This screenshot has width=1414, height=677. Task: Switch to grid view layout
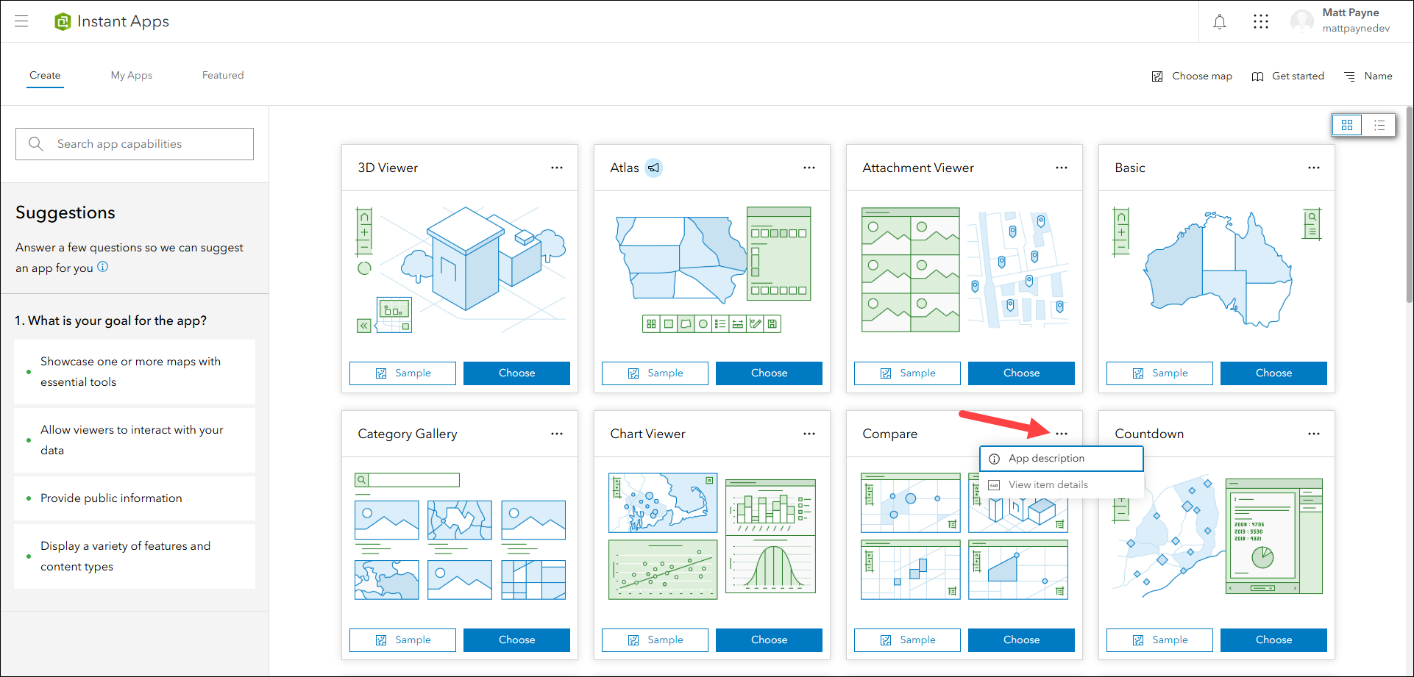(1347, 125)
